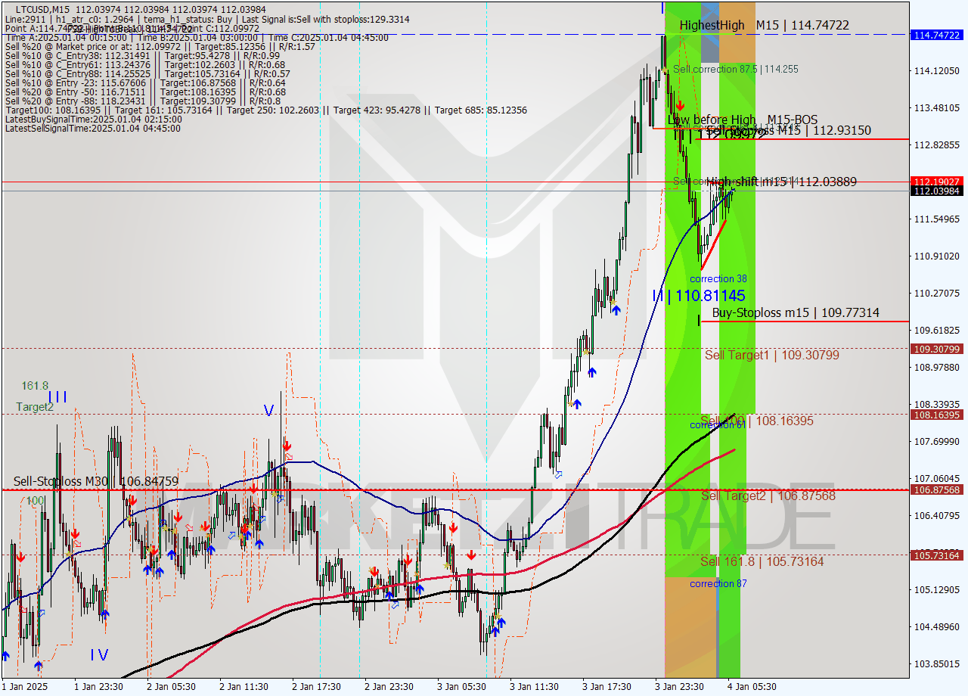Select the blue 'I I I' wave label
The width and height of the screenshot is (968, 696).
pos(57,396)
